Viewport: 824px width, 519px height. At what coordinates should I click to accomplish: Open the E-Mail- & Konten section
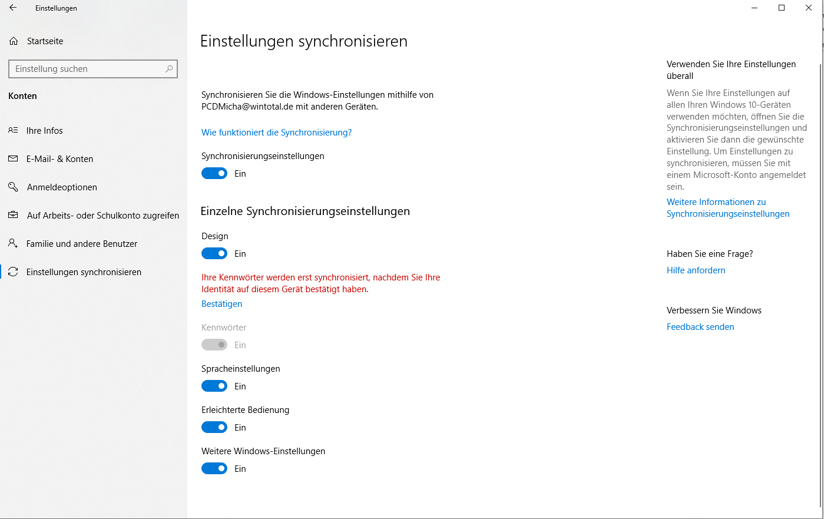(59, 159)
